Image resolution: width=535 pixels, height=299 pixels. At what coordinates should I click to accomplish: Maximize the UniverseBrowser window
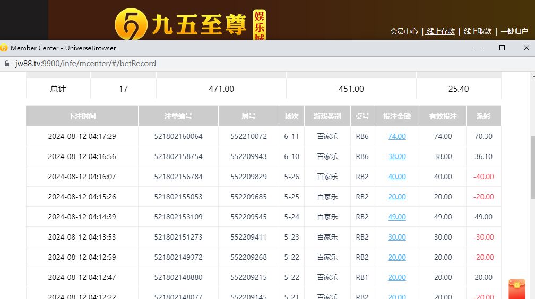point(502,48)
